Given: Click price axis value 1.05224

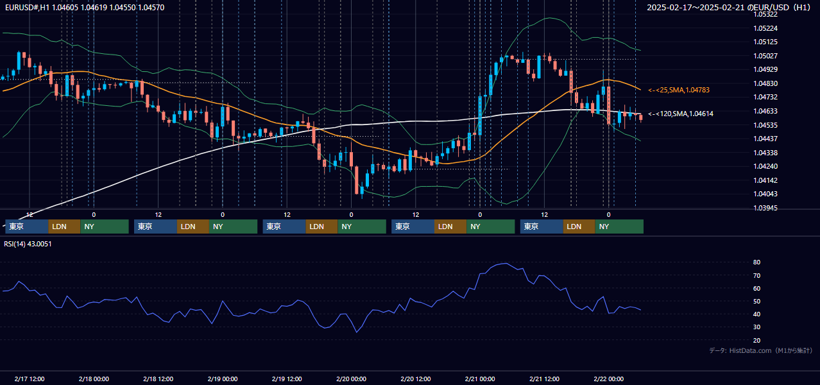Looking at the screenshot, I should [765, 28].
